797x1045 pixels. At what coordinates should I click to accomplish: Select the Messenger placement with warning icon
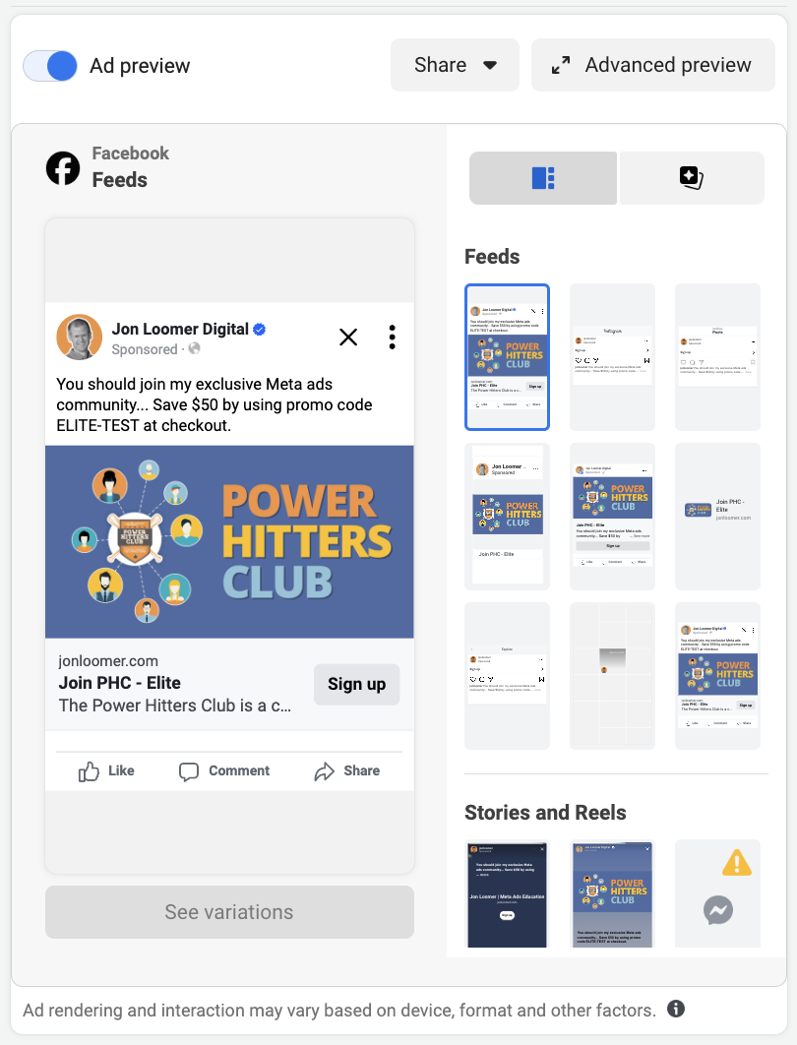point(717,893)
